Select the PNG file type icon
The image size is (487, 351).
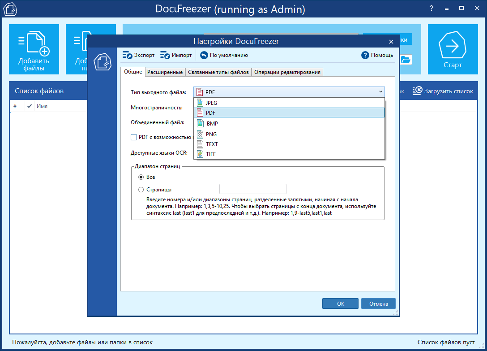(x=201, y=134)
